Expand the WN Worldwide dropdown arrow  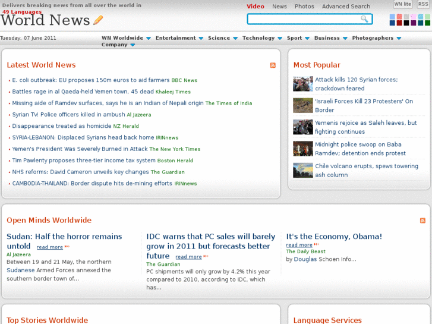149,38
